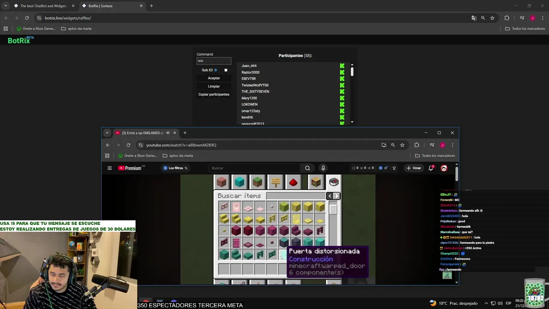Open extensions in the YouTube browser window
This screenshot has height=309, width=549.
pyautogui.click(x=416, y=145)
